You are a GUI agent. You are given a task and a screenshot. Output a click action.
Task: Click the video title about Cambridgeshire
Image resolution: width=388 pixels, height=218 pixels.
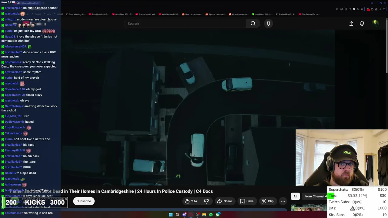[x=112, y=191]
